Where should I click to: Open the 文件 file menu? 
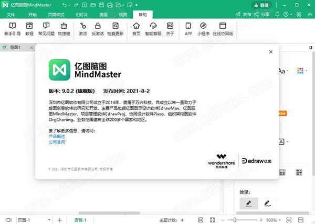coord(11,15)
